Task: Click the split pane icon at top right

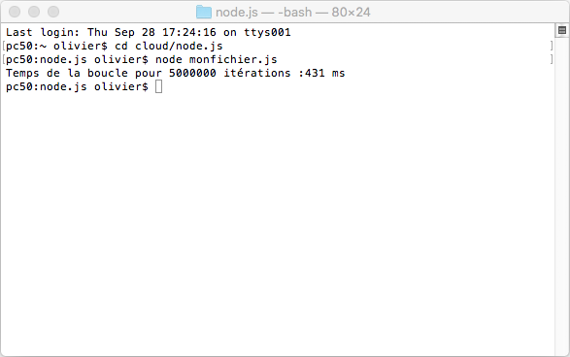Action: pos(562,30)
